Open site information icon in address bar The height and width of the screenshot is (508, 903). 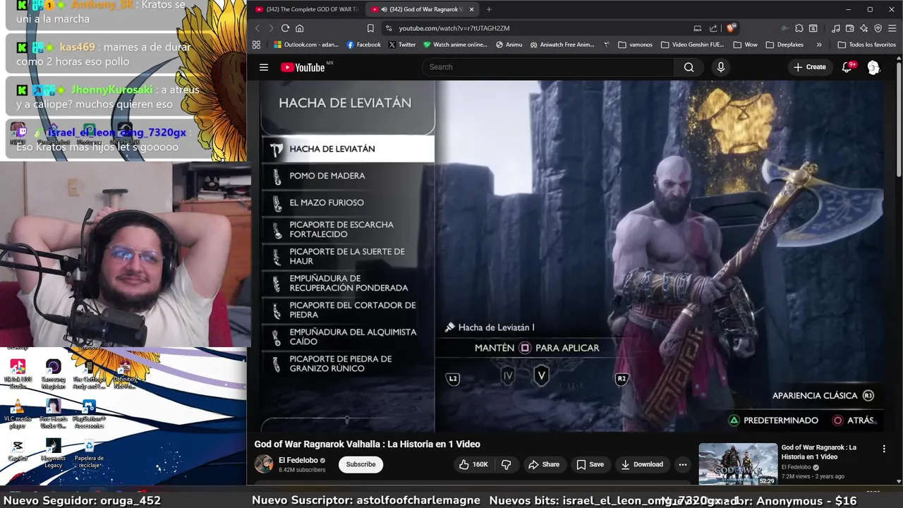[389, 28]
